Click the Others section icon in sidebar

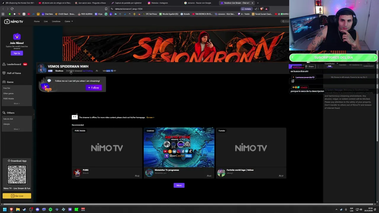click(4, 113)
